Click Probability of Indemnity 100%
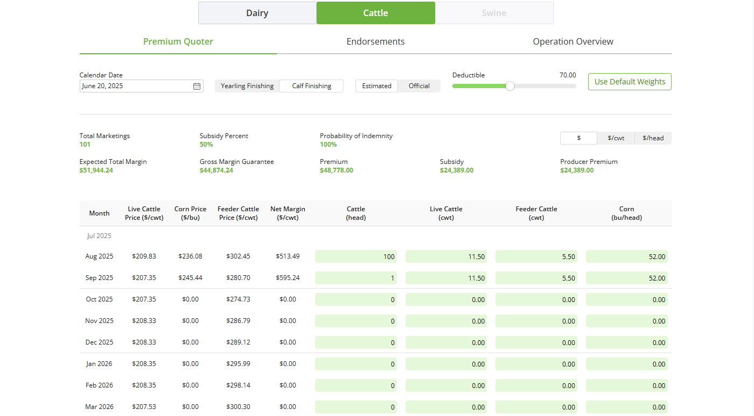Screen dimensions: 754x416 tap(329, 145)
